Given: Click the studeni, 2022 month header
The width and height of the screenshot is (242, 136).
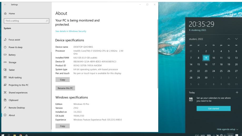Looking at the screenshot, I should (196, 39).
